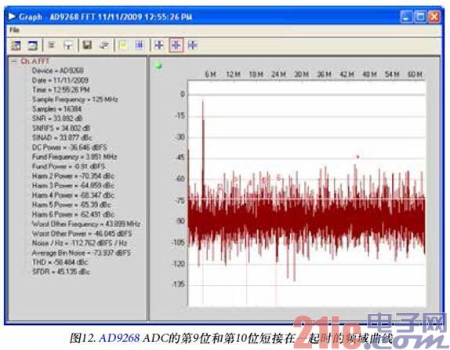Click the 30 M frequency axis label

coord(301,74)
